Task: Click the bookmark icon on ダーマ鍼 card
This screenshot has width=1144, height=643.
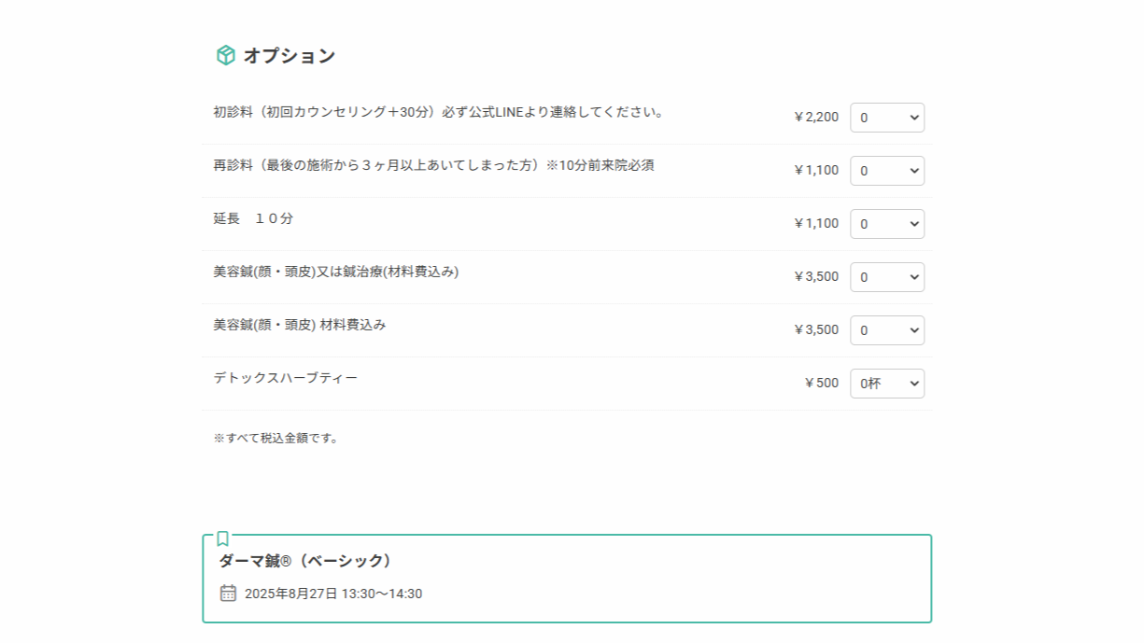Action: coord(222,538)
